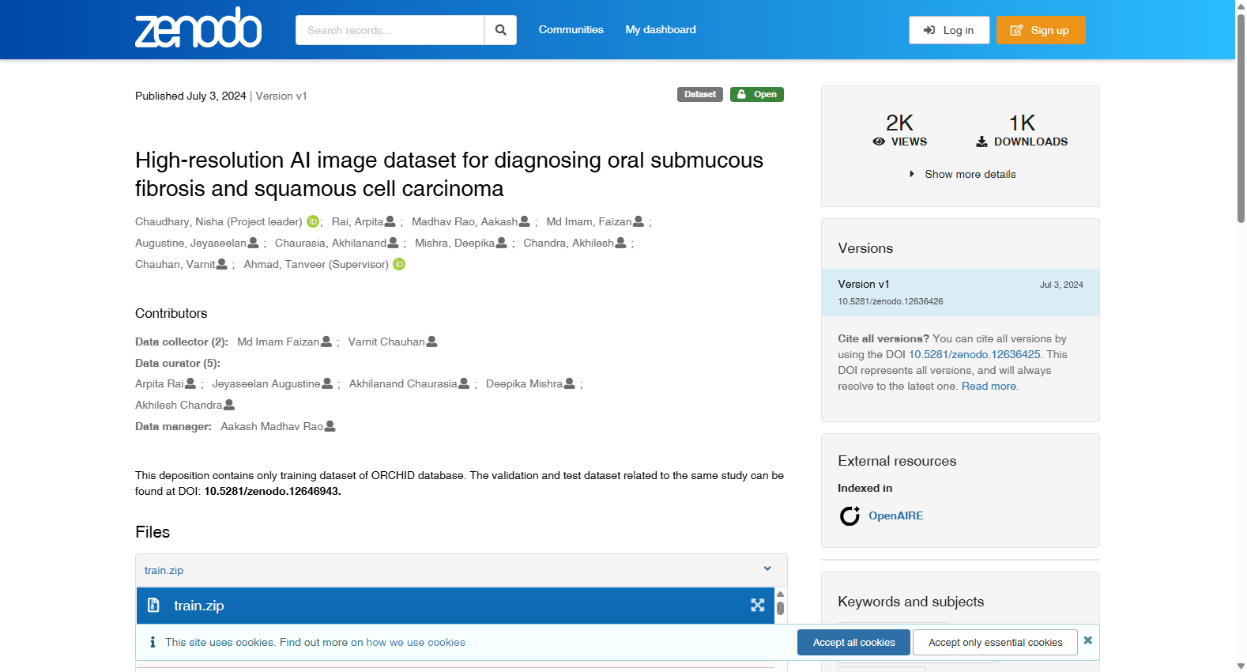Open the Zenodo logo home link
The width and height of the screenshot is (1247, 672).
point(198,28)
